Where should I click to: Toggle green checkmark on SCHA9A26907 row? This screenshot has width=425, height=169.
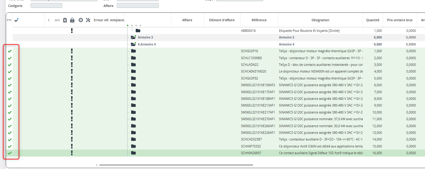click(10, 153)
